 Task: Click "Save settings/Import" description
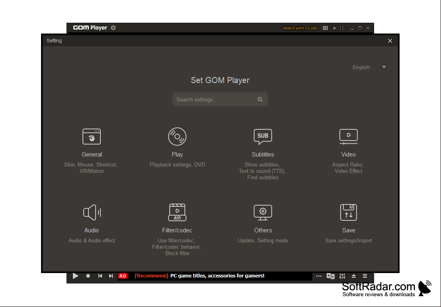coord(349,240)
